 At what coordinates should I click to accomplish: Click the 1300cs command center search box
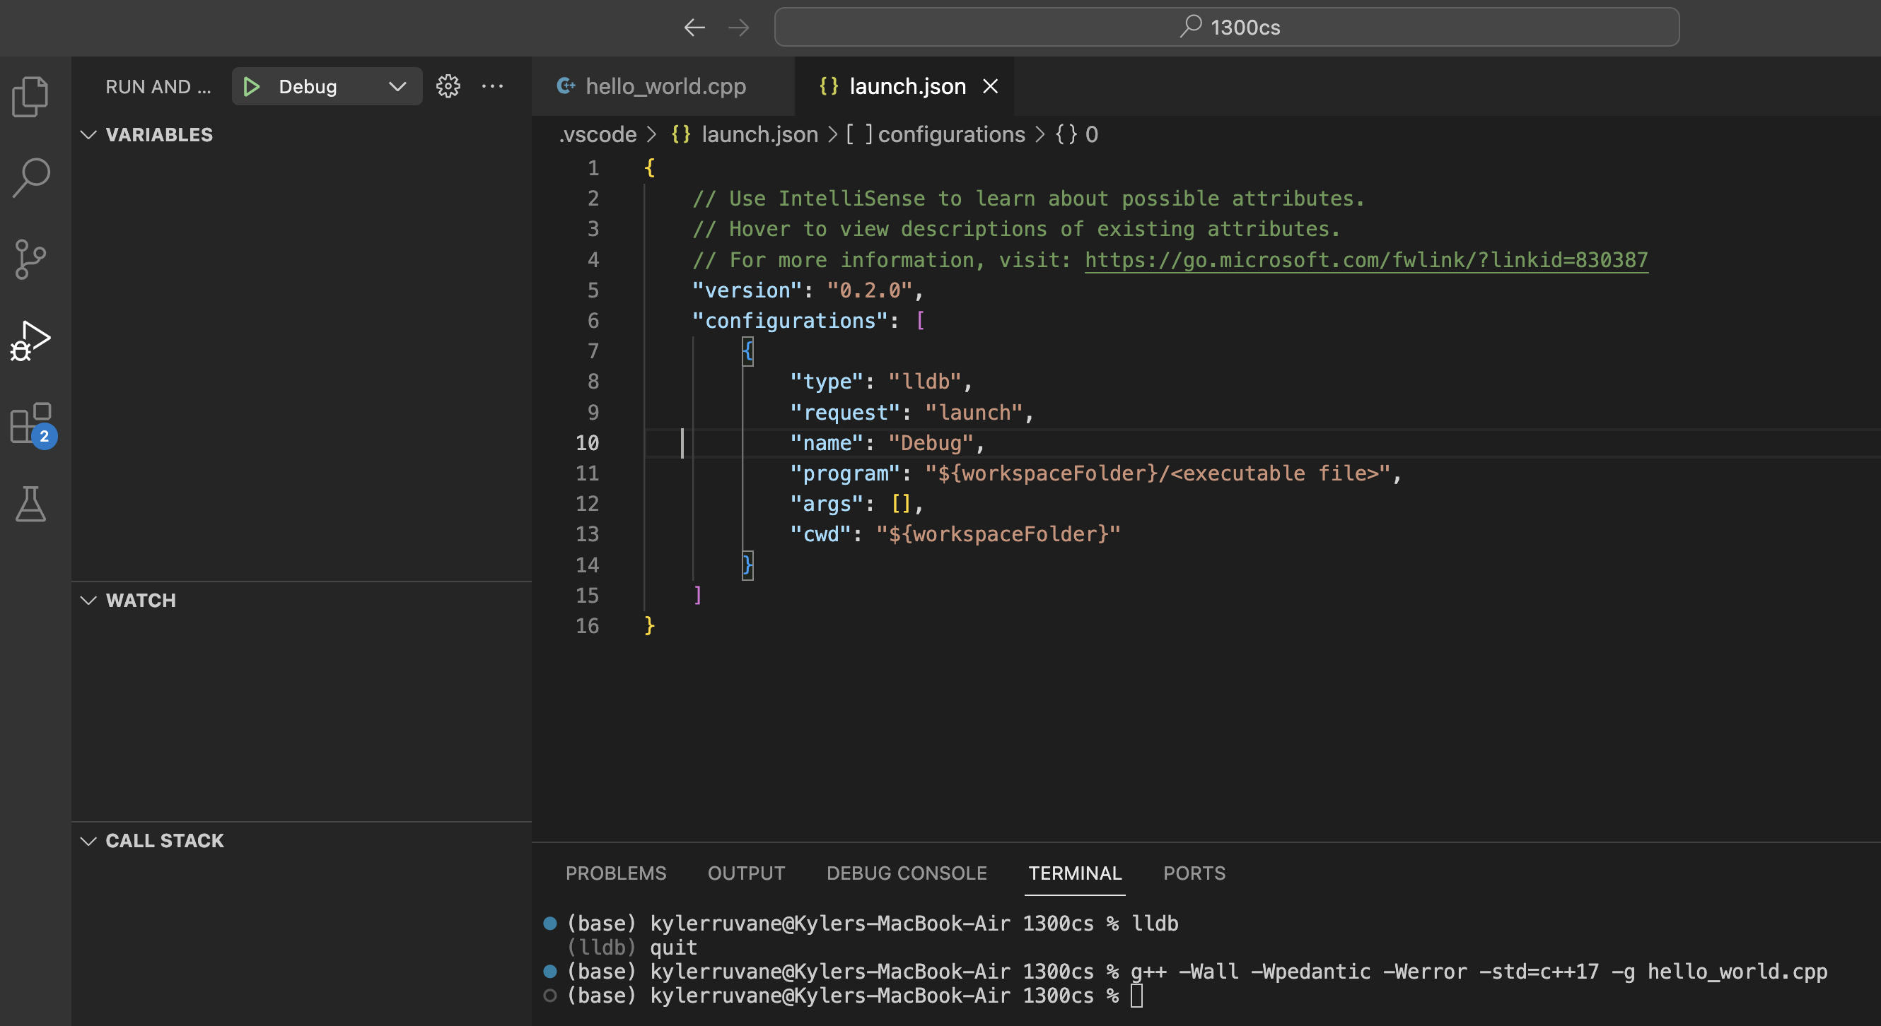pos(1226,28)
